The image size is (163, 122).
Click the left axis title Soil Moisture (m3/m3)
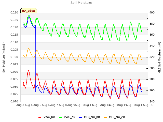pos(4,57)
